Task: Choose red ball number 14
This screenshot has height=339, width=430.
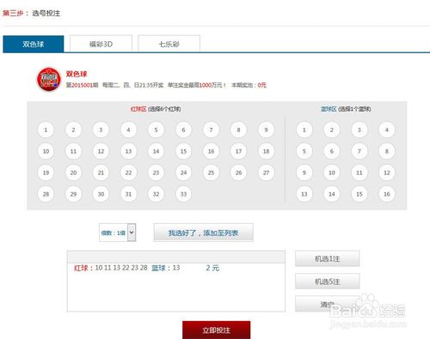Action: (x=156, y=151)
